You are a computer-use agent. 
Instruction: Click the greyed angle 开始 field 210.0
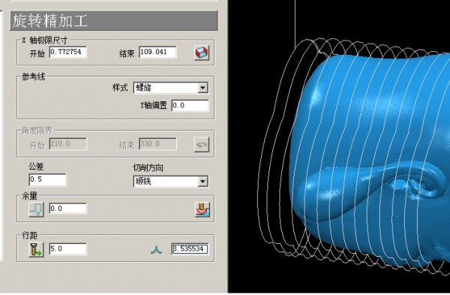coord(68,143)
